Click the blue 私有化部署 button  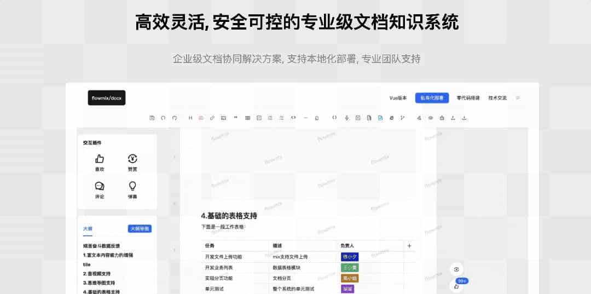pyautogui.click(x=432, y=98)
